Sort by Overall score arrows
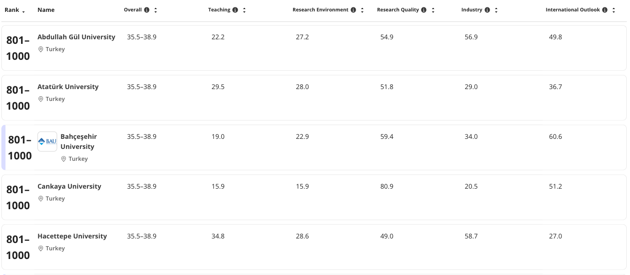Viewport: 630px width, 275px height. tap(155, 10)
